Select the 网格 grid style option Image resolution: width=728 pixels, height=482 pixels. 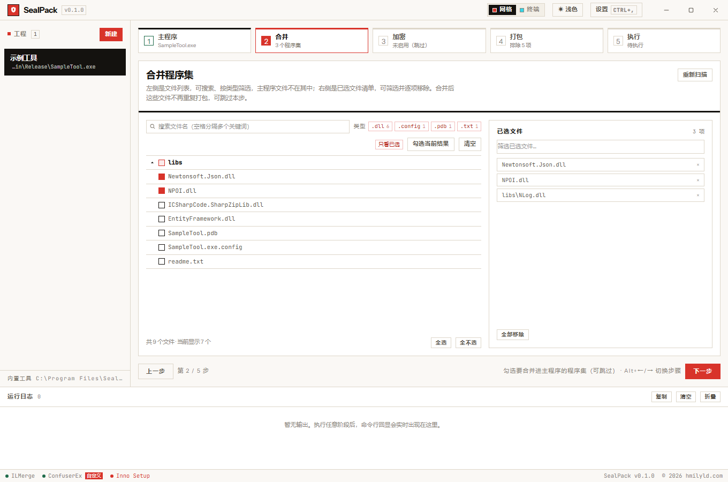tap(502, 10)
